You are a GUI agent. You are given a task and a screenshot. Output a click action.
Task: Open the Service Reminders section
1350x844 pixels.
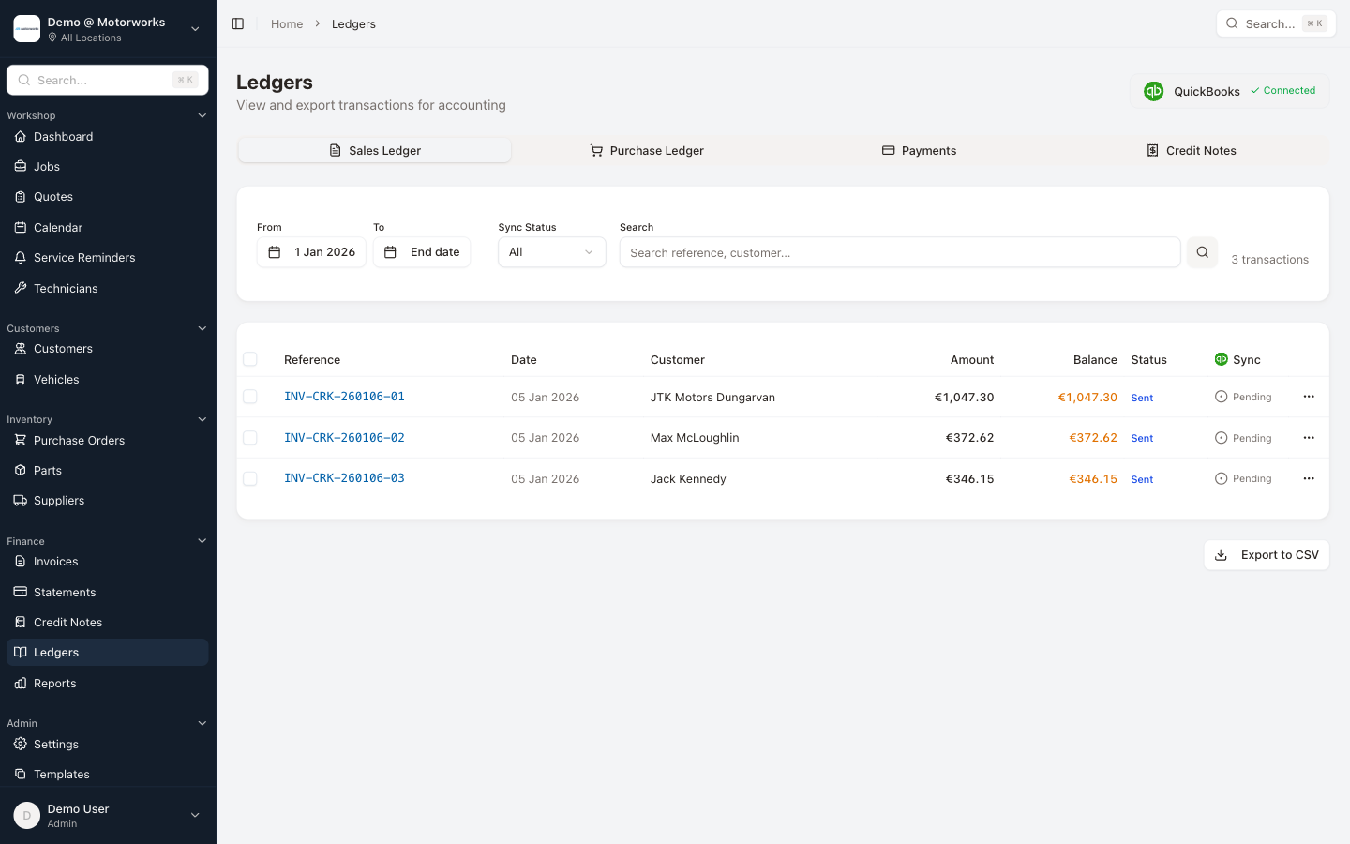82,257
